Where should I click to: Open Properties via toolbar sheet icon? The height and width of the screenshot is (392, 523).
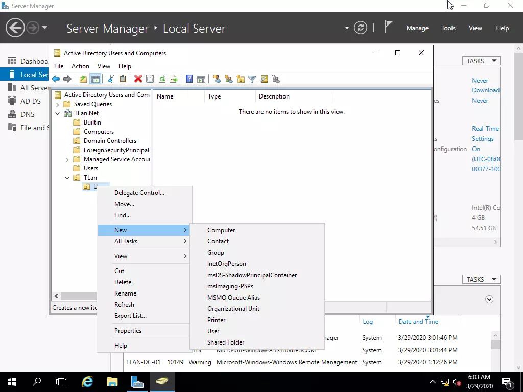tap(150, 79)
